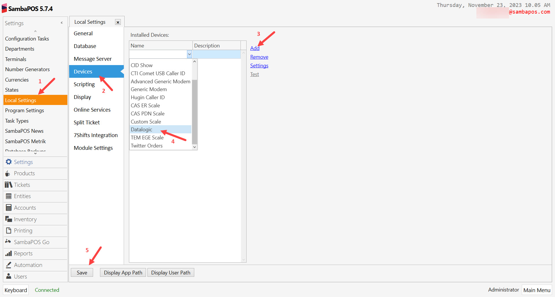Screen dimensions: 555x297
Task: Switch to the Scripting section
Action: pyautogui.click(x=84, y=84)
